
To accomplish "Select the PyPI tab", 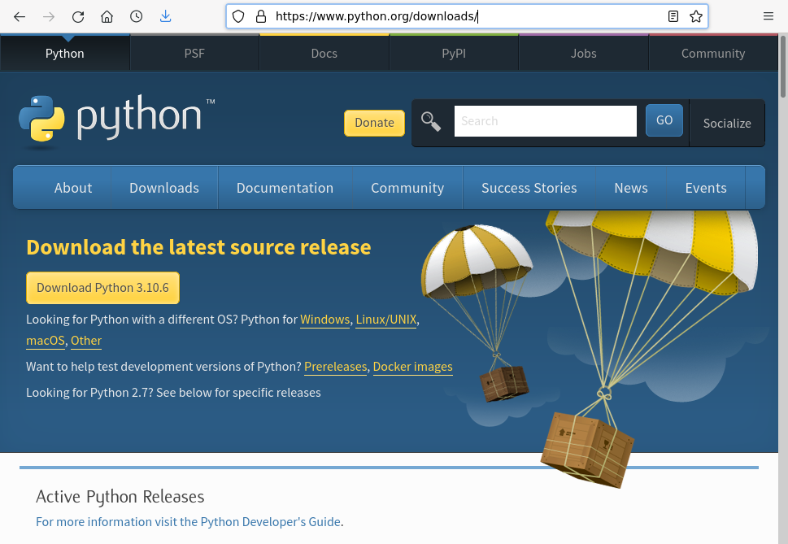I will [453, 53].
